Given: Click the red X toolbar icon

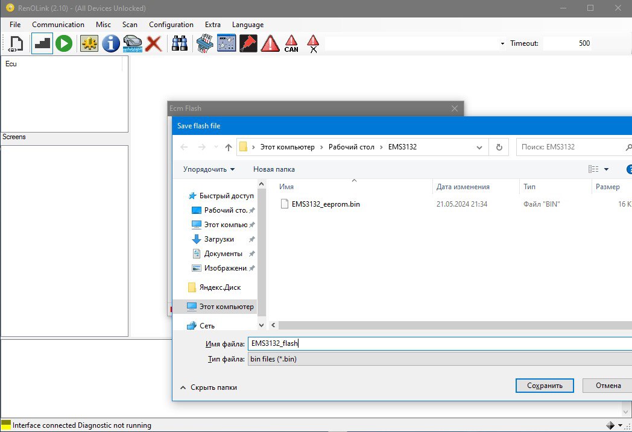Looking at the screenshot, I should pos(154,43).
